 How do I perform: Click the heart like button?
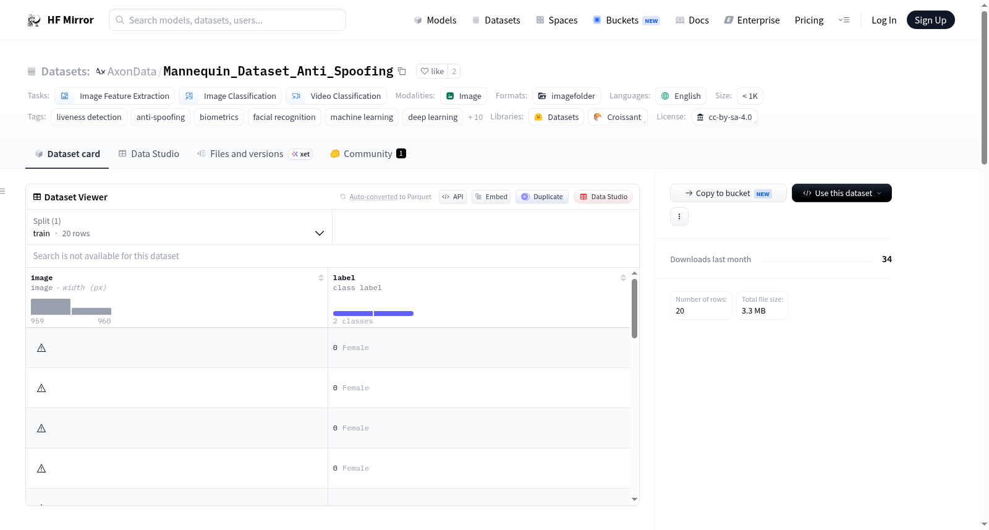pyautogui.click(x=432, y=71)
